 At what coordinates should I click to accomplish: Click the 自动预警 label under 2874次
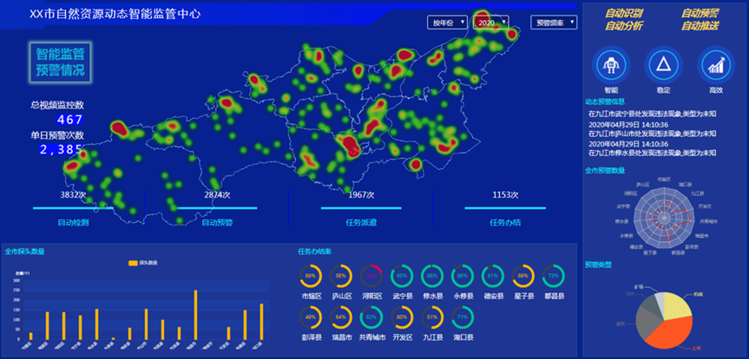point(216,222)
